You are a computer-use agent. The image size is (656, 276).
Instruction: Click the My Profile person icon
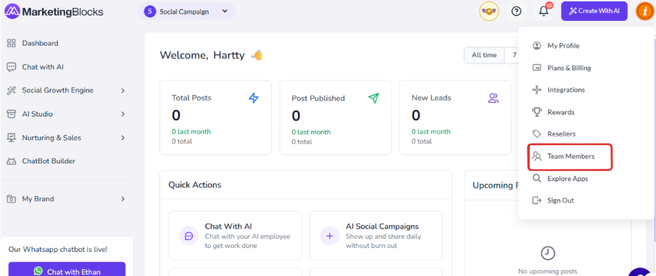[537, 46]
